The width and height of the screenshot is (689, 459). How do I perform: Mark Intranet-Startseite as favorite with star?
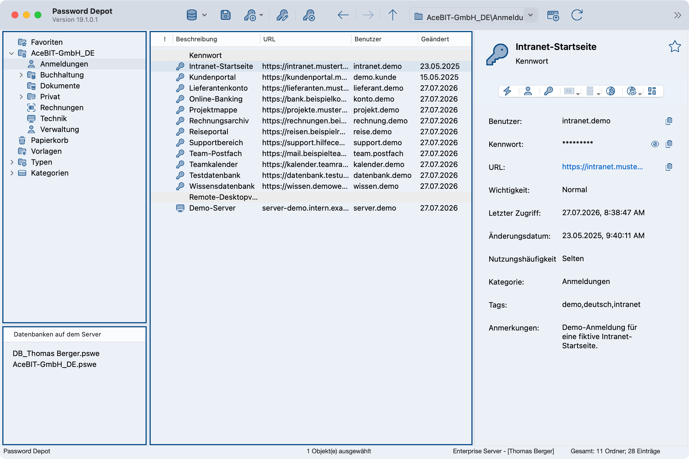pos(675,46)
